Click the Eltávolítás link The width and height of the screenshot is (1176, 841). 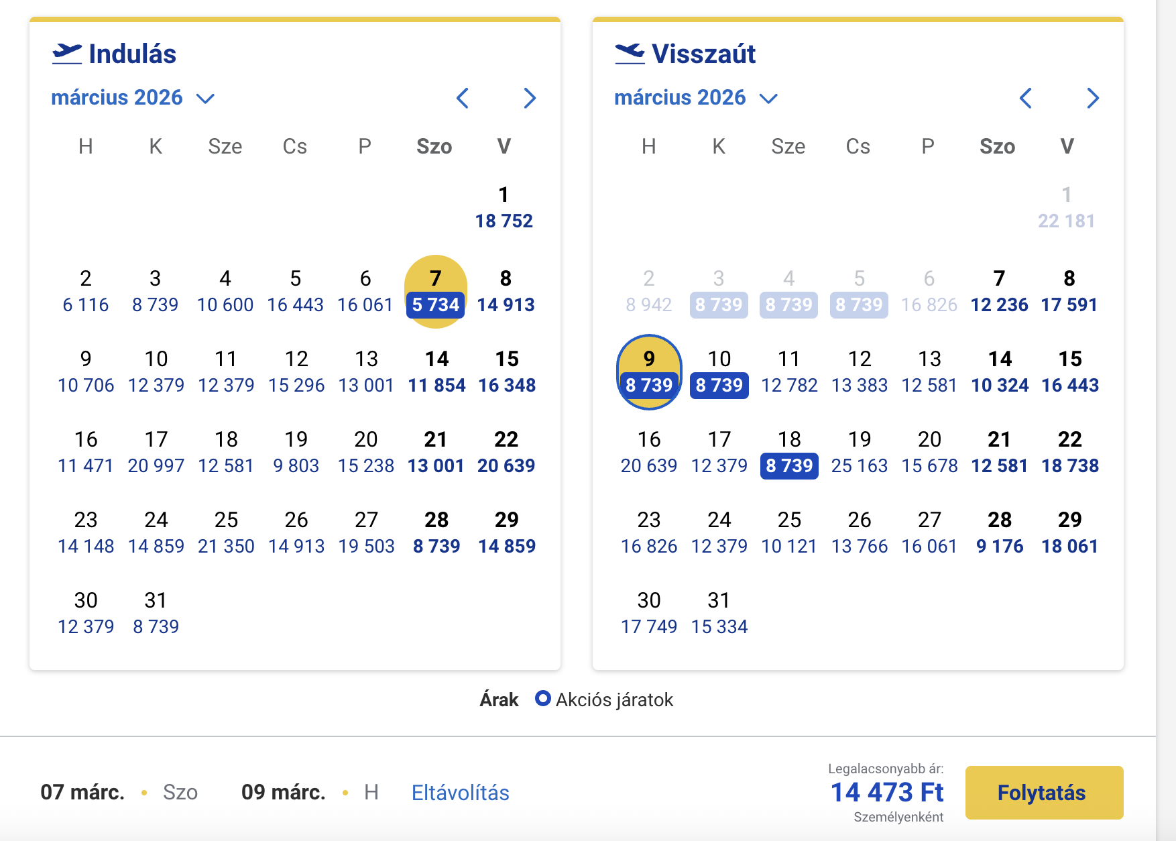[x=460, y=793]
